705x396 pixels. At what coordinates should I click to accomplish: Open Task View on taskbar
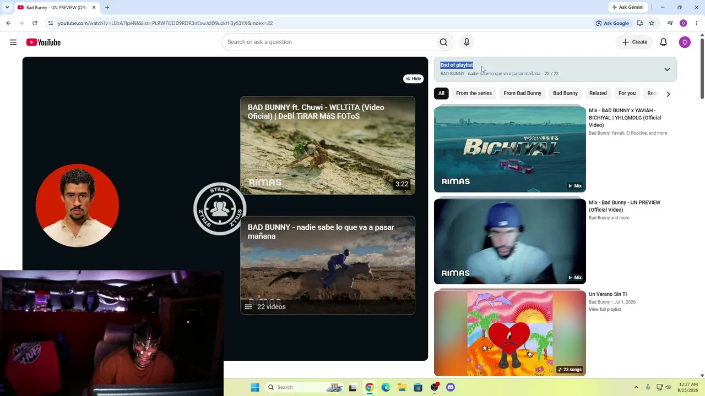353,387
